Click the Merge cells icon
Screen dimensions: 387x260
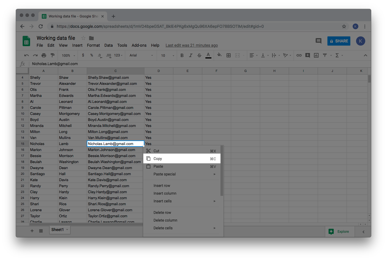[x=237, y=55]
